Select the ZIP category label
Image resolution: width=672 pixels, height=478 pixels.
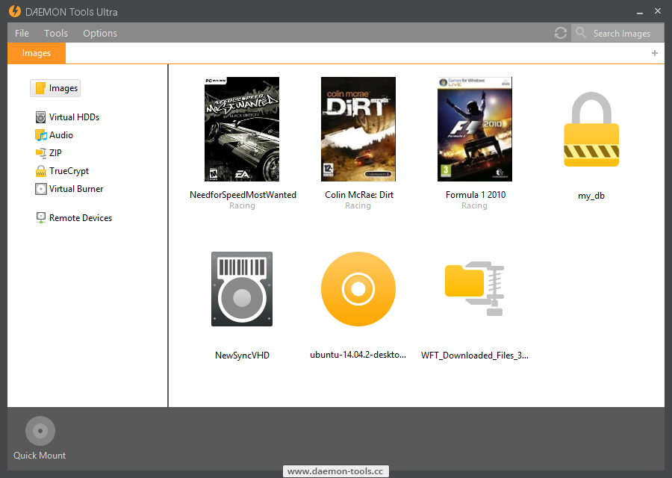tap(55, 153)
